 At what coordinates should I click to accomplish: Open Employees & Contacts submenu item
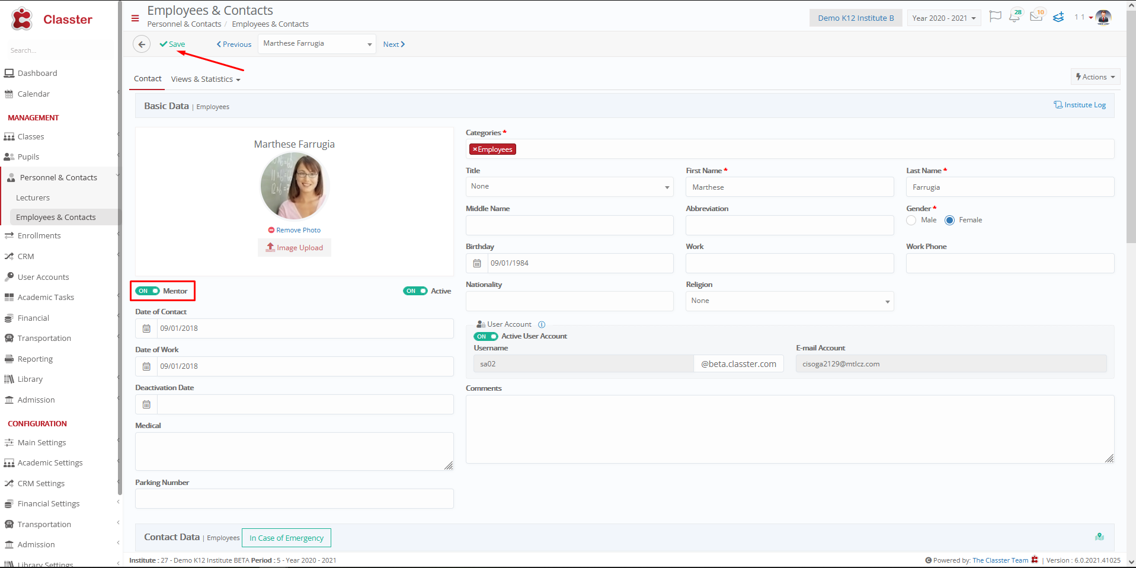pos(56,218)
